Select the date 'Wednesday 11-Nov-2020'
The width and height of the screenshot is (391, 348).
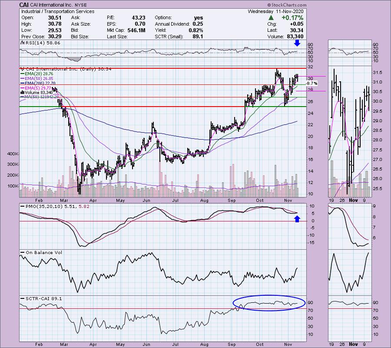275,11
